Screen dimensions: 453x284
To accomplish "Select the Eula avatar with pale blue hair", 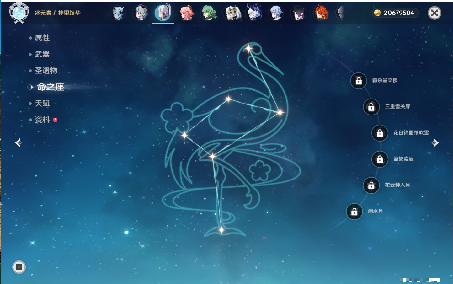I will 118,13.
